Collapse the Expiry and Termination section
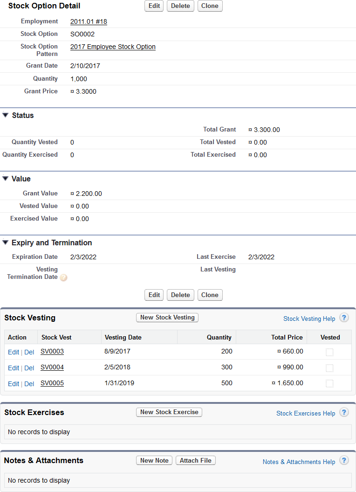356x492 pixels. [x=6, y=243]
